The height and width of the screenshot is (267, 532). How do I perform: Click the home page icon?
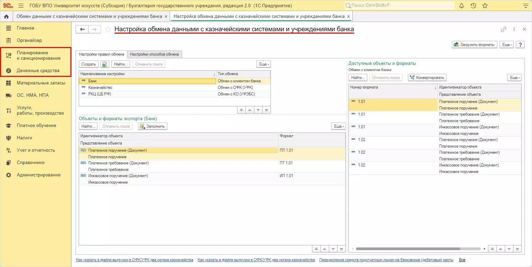[x=6, y=16]
